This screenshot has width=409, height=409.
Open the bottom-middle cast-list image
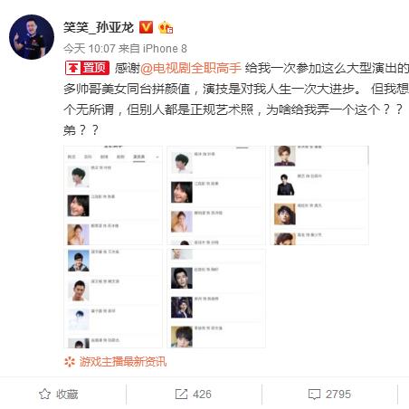[216, 299]
